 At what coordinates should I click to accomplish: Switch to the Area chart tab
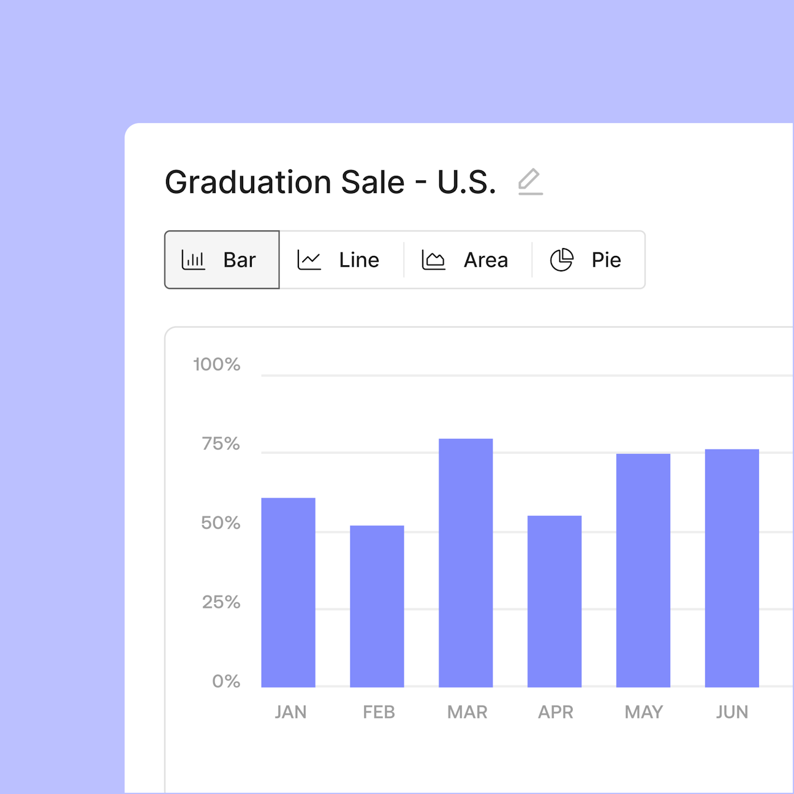pos(467,260)
